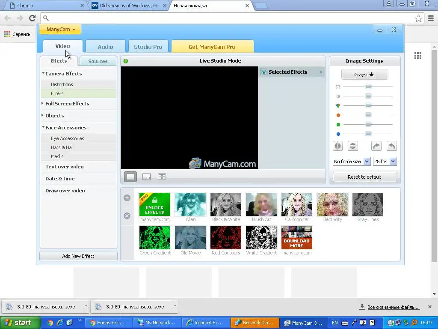This screenshot has width=438, height=329.
Task: Apply the Brush Art filter thumbnail
Action: coord(261,204)
